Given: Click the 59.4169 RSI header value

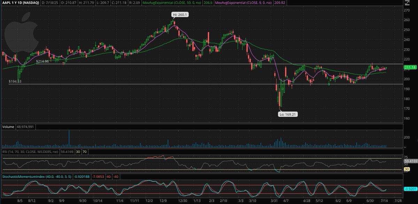Looking at the screenshot, I should 68,152.
